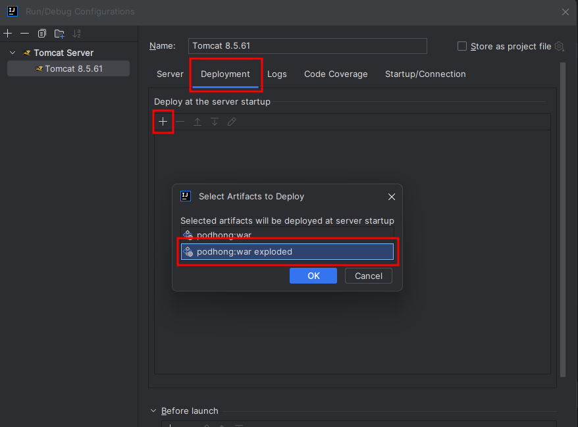Image resolution: width=578 pixels, height=427 pixels.
Task: Open the Code Coverage tab
Action: [x=336, y=74]
